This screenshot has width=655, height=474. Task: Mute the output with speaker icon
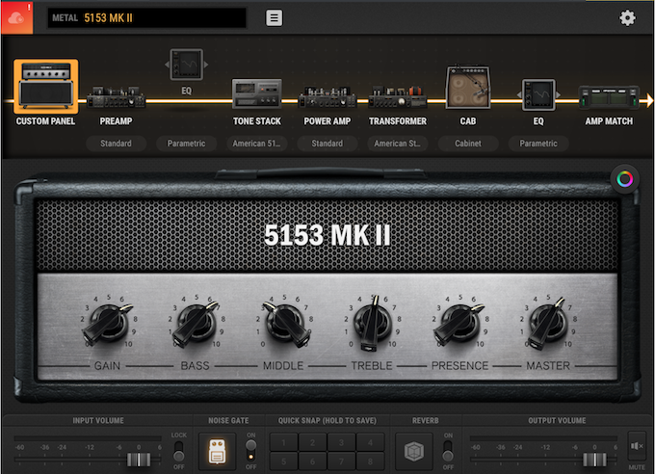pyautogui.click(x=637, y=446)
